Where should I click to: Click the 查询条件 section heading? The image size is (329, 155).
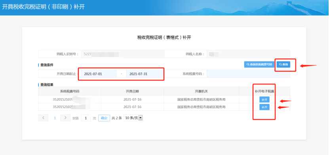(x=47, y=65)
